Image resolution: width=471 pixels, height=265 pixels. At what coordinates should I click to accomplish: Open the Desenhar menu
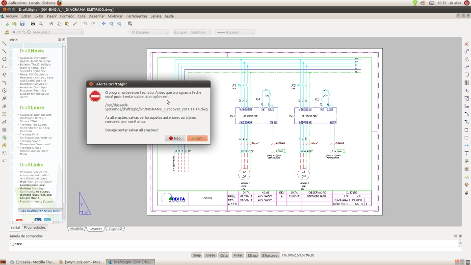tap(97, 16)
